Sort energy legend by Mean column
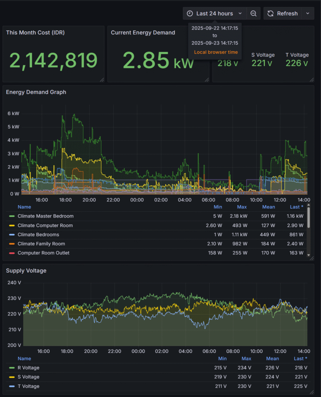 pos(269,207)
